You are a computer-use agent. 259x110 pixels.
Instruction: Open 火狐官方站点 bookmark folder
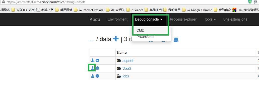[x=23, y=10]
